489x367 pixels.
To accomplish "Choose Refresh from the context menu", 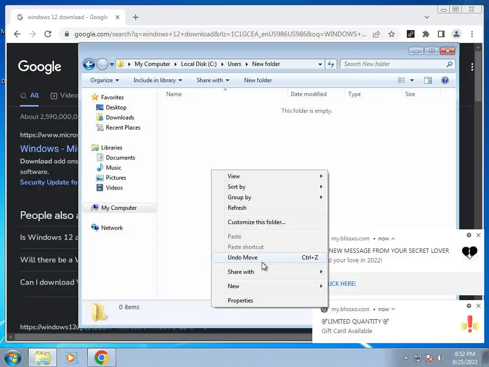I will click(x=269, y=208).
